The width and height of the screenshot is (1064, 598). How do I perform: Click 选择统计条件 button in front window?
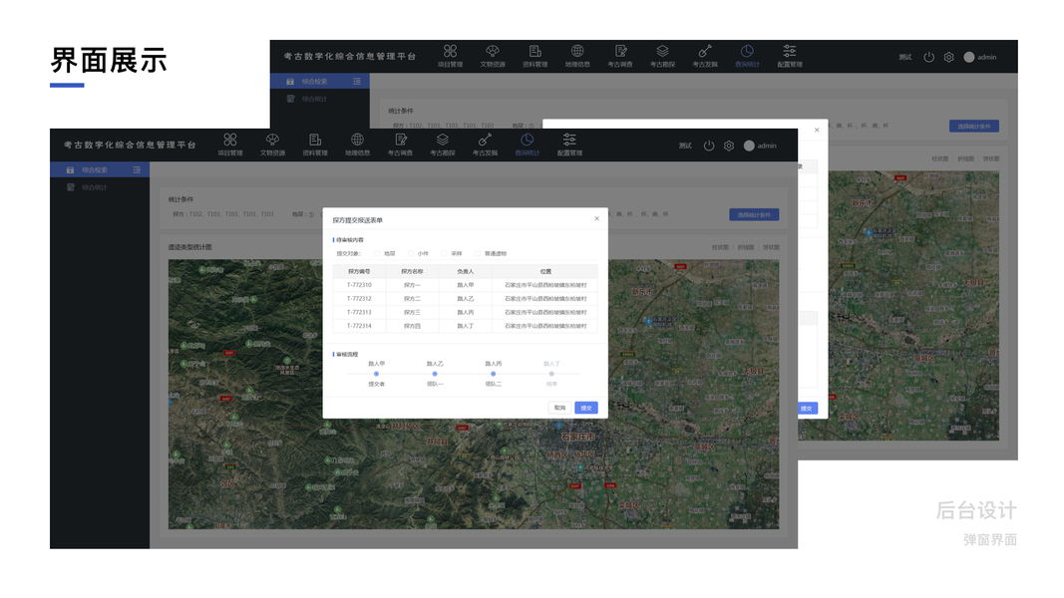point(754,215)
